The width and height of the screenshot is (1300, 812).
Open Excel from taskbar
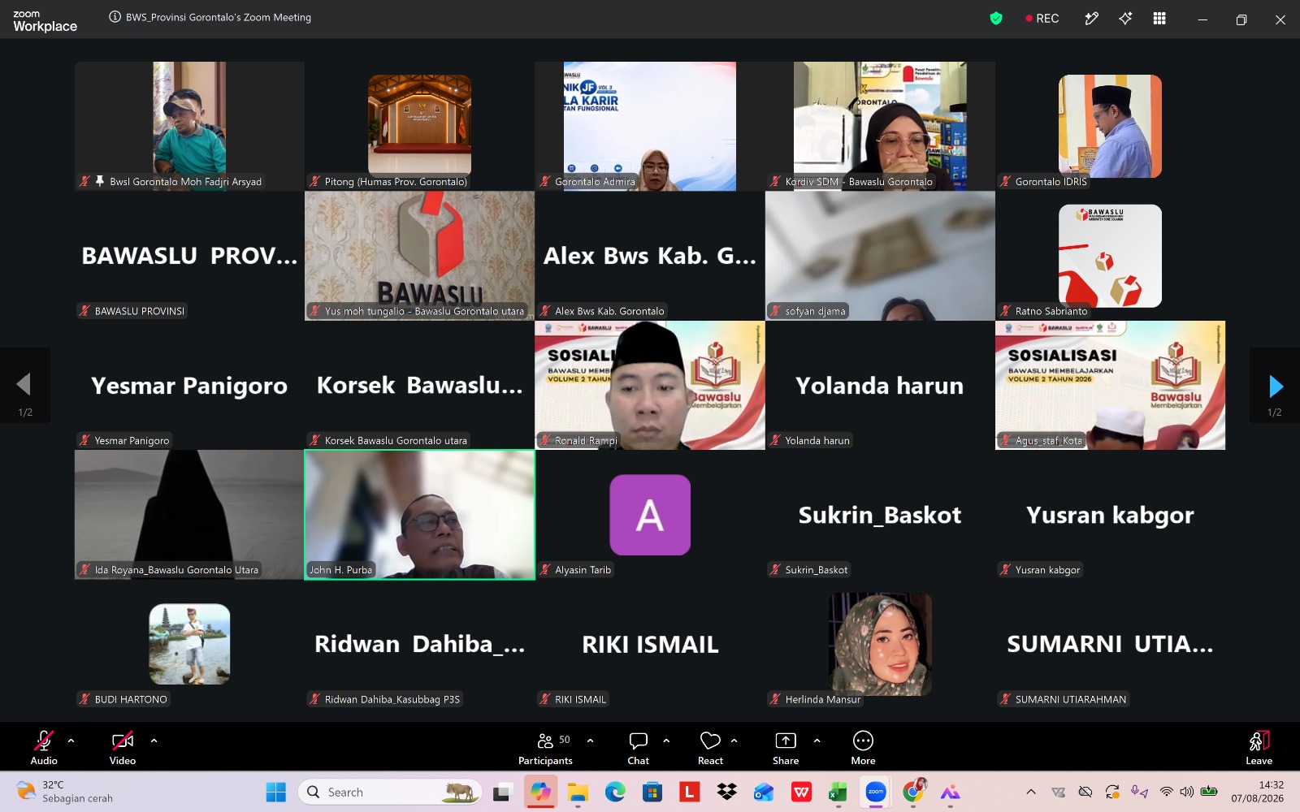coord(838,792)
